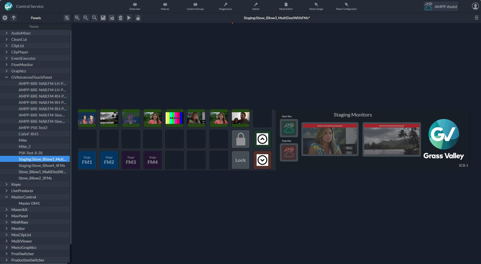Expand the Keyer tree node
The height and width of the screenshot is (264, 481).
point(7,184)
